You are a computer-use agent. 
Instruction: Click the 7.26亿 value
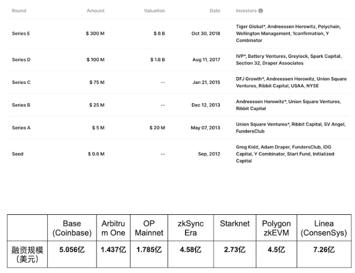tap(324, 250)
